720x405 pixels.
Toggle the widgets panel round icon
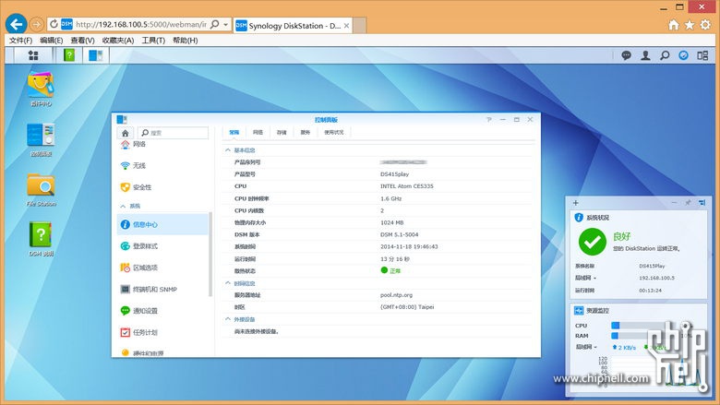[683, 55]
